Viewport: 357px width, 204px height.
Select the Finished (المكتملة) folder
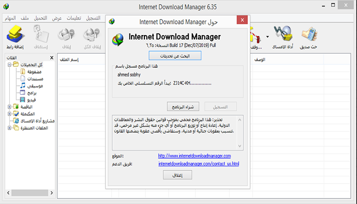28,114
